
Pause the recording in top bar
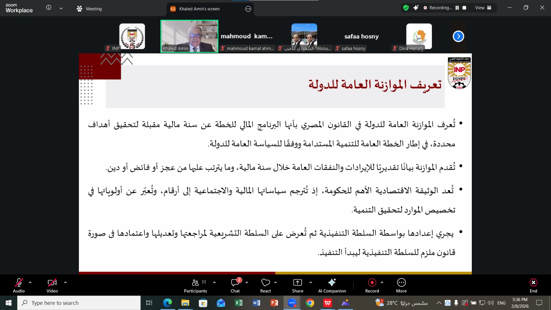click(457, 8)
